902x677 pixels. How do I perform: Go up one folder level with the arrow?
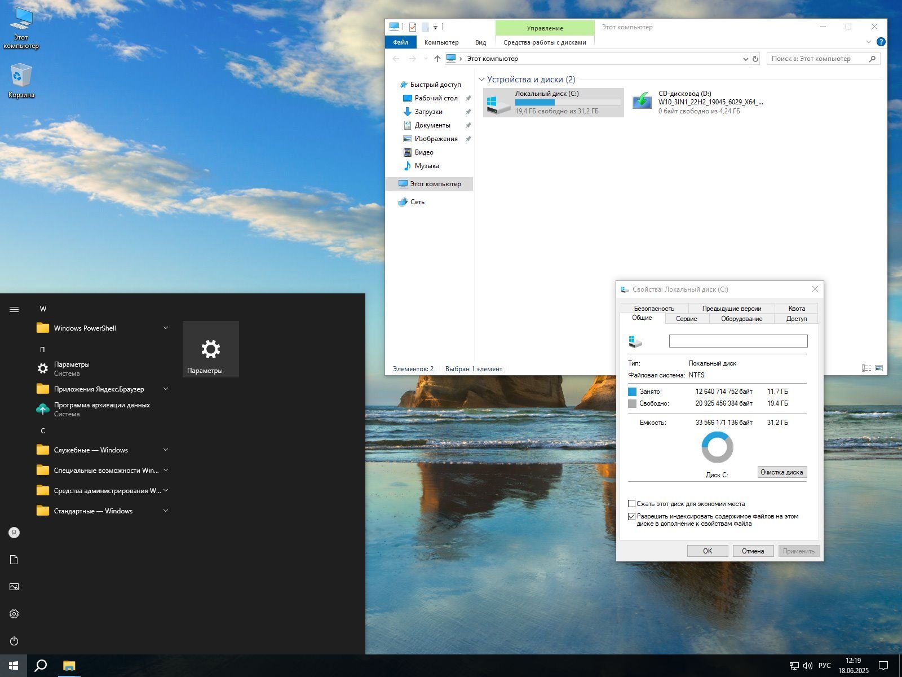[437, 59]
